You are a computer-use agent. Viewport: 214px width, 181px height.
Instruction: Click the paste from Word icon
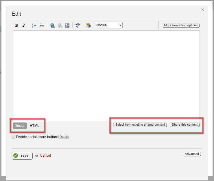tap(88, 25)
